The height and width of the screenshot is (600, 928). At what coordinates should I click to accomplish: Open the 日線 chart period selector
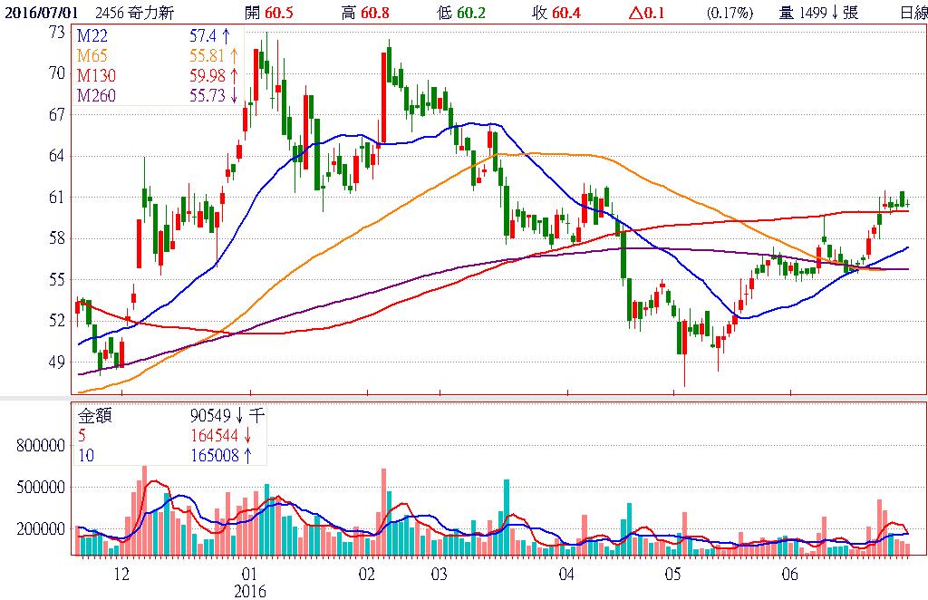pyautogui.click(x=912, y=13)
